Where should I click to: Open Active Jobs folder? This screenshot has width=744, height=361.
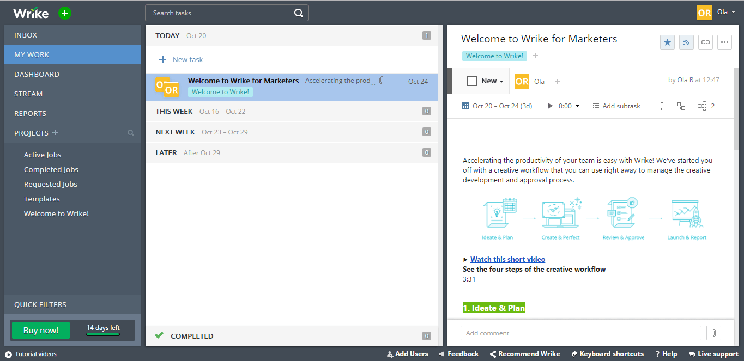(43, 155)
